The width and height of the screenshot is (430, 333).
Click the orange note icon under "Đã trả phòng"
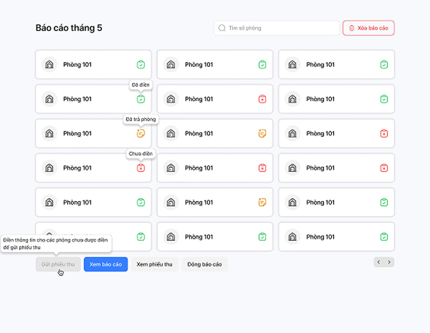pos(141,134)
